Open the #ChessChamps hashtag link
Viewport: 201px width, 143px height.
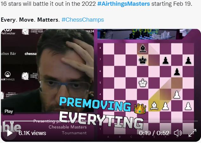83,20
